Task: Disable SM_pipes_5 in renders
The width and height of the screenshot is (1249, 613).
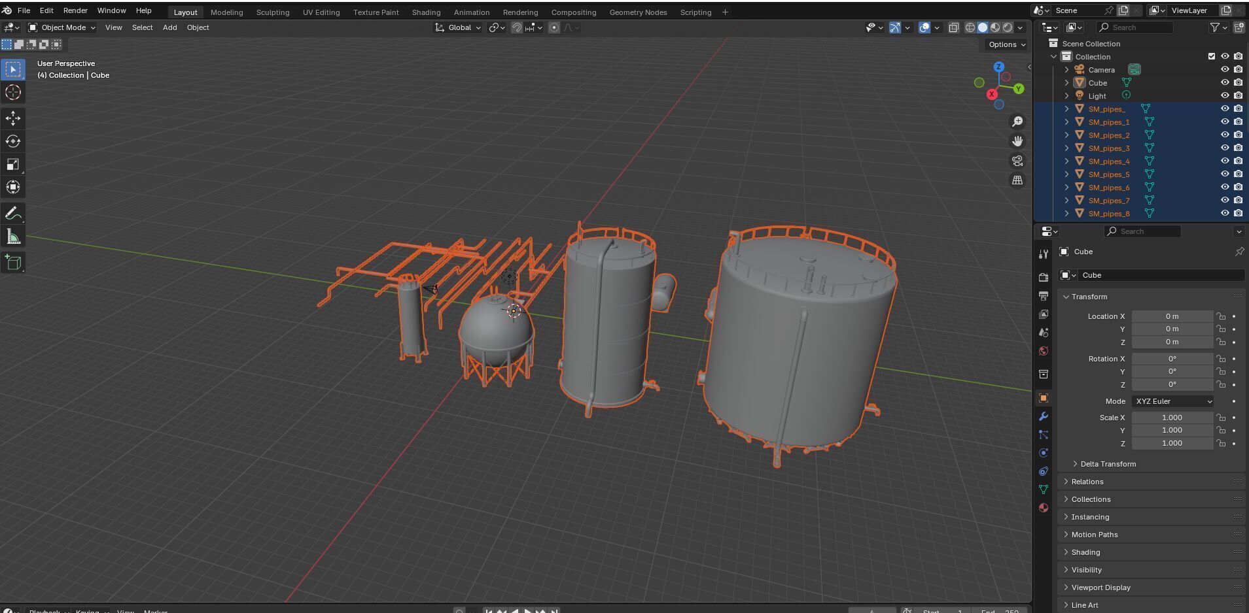Action: point(1238,174)
